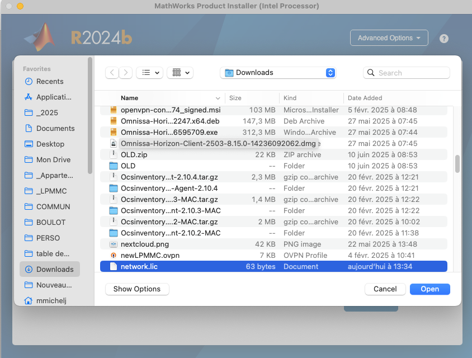The width and height of the screenshot is (472, 358).
Task: Select the OLD folder row
Action: 273,166
